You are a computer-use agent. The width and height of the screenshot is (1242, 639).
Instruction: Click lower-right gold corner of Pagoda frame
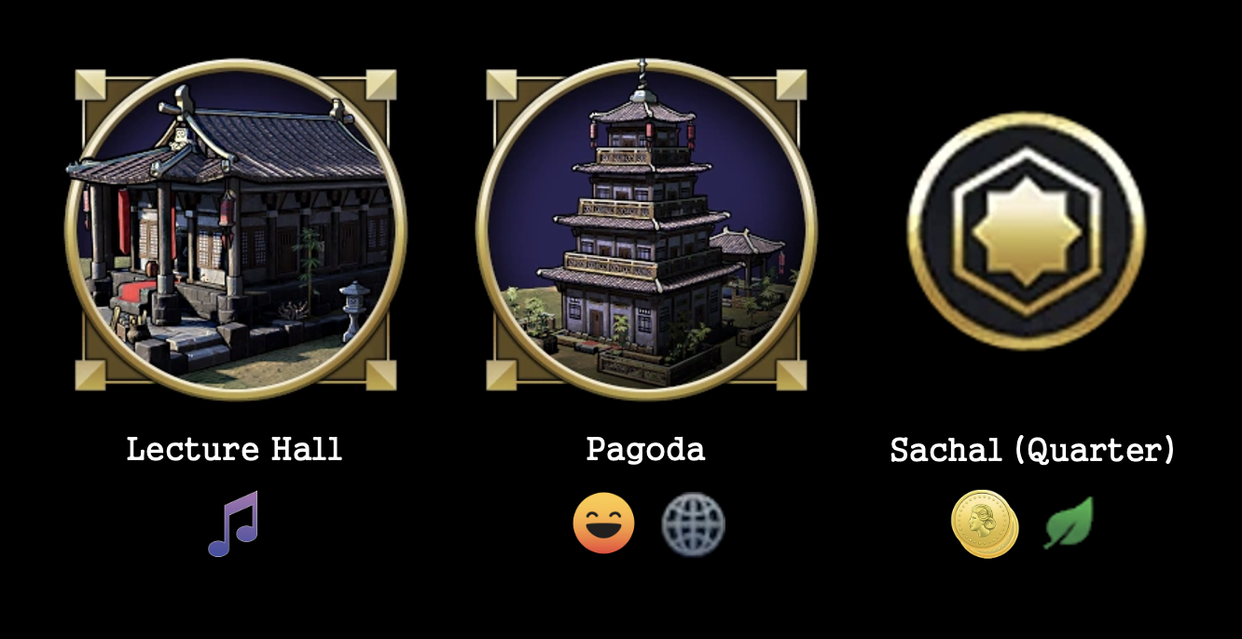[791, 374]
